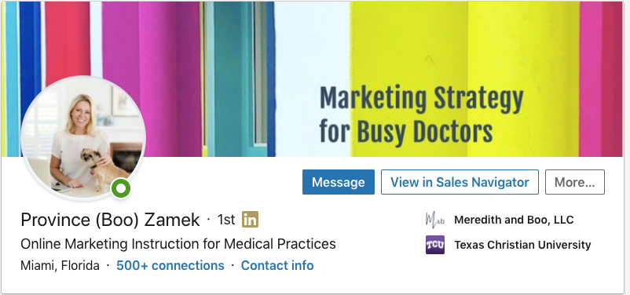The image size is (630, 295).
Task: Click the name Province (Boo) Zamek
Action: pos(110,220)
